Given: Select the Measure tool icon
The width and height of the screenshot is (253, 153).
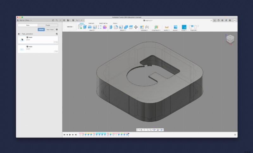Looking at the screenshot, I should pyautogui.click(x=167, y=27).
